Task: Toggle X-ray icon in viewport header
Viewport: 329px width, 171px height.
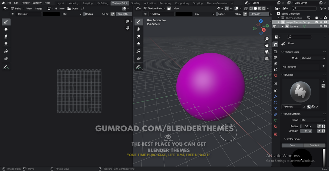Action: point(246,8)
